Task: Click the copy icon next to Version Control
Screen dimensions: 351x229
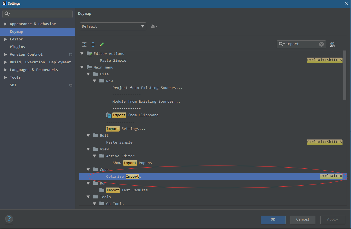Action: coord(71,55)
